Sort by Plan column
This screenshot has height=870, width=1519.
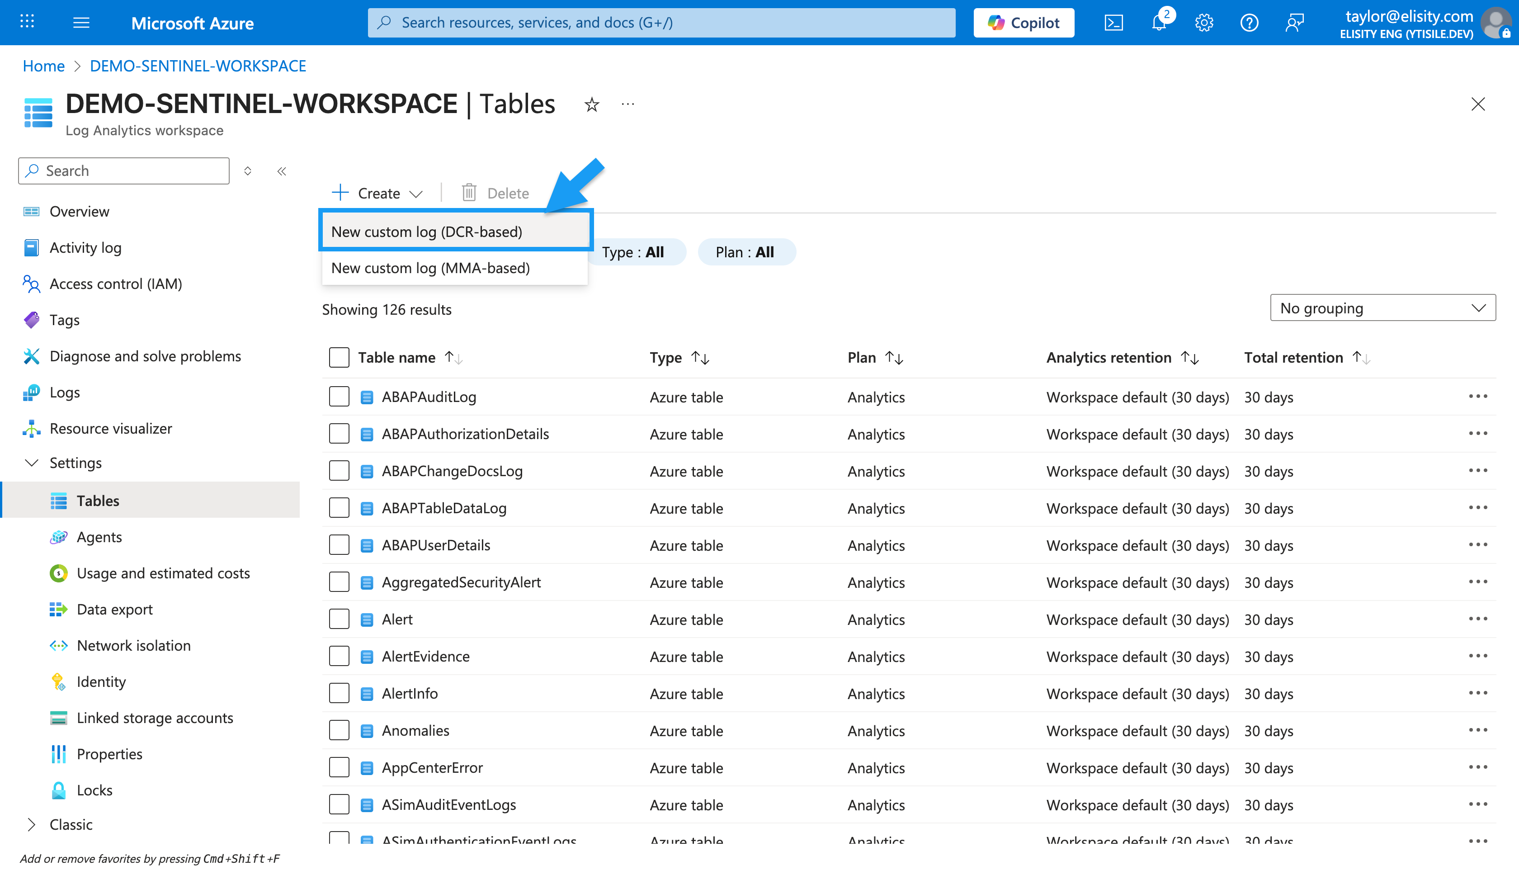894,357
